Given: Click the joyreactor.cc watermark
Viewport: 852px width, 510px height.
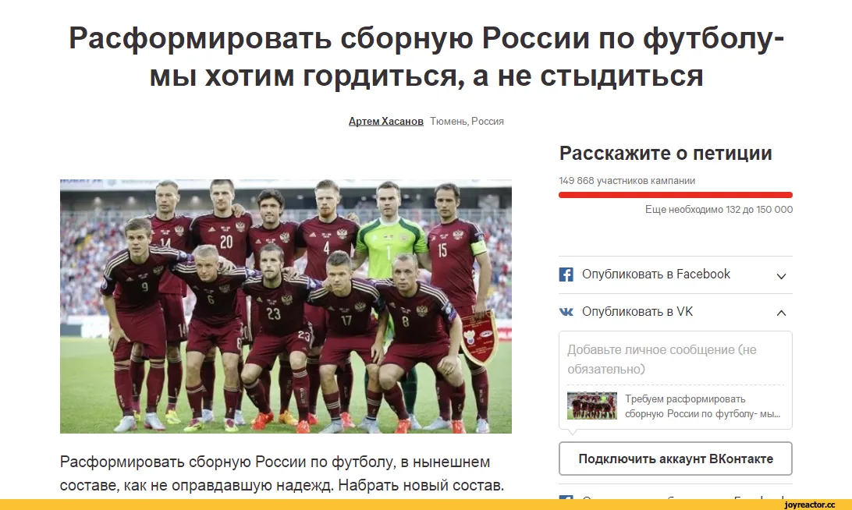Looking at the screenshot, I should coord(810,505).
